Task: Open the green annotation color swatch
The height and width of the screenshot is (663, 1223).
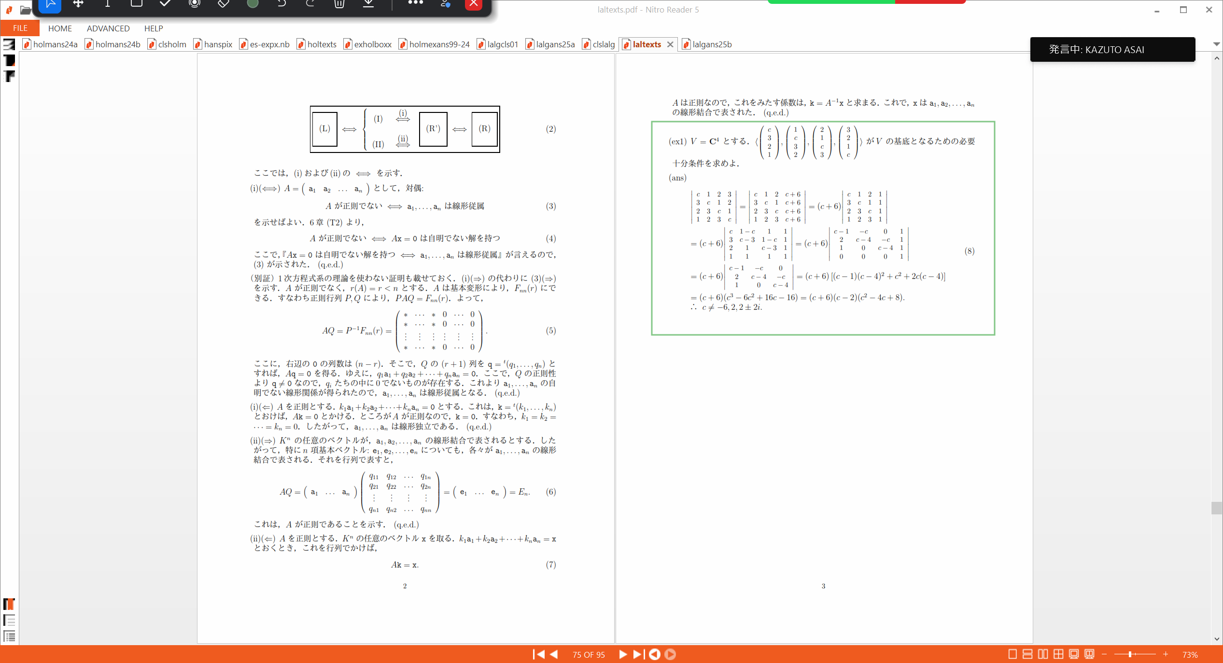Action: pos(253,4)
